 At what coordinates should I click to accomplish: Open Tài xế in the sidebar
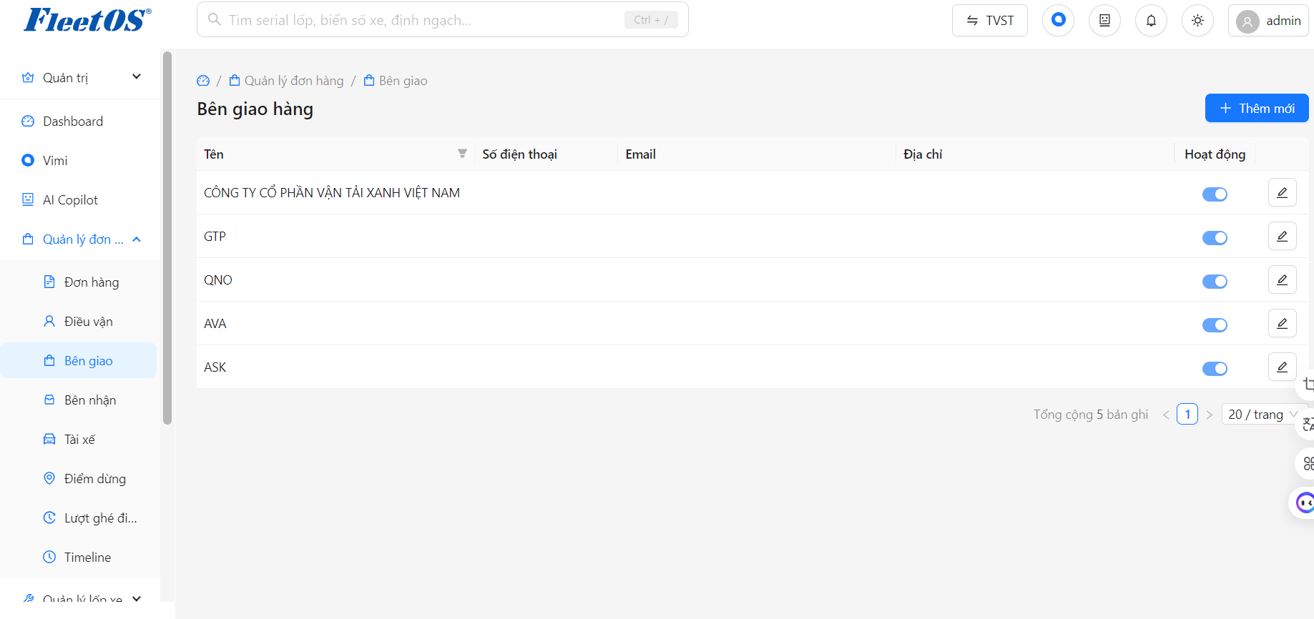(x=79, y=439)
